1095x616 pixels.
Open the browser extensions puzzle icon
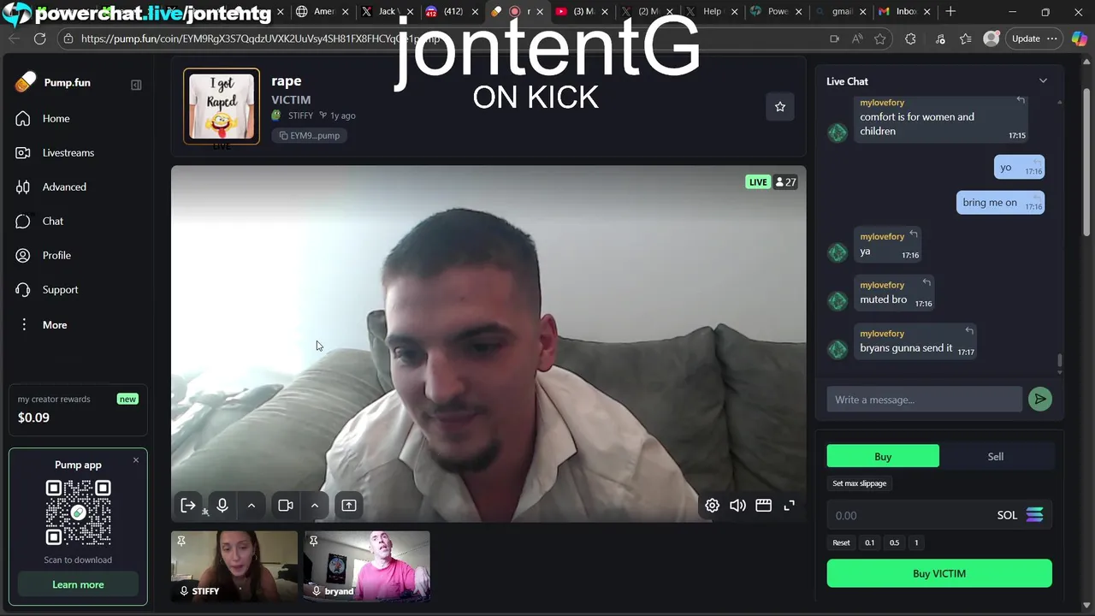[x=910, y=38]
